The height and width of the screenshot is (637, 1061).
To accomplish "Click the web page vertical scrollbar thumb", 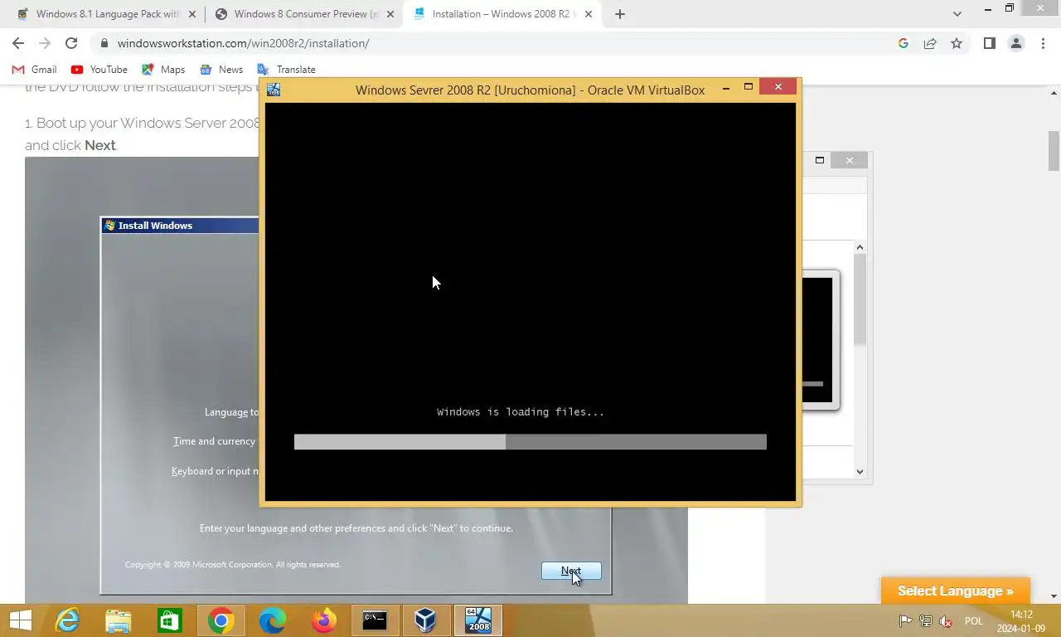I will pos(1054,150).
